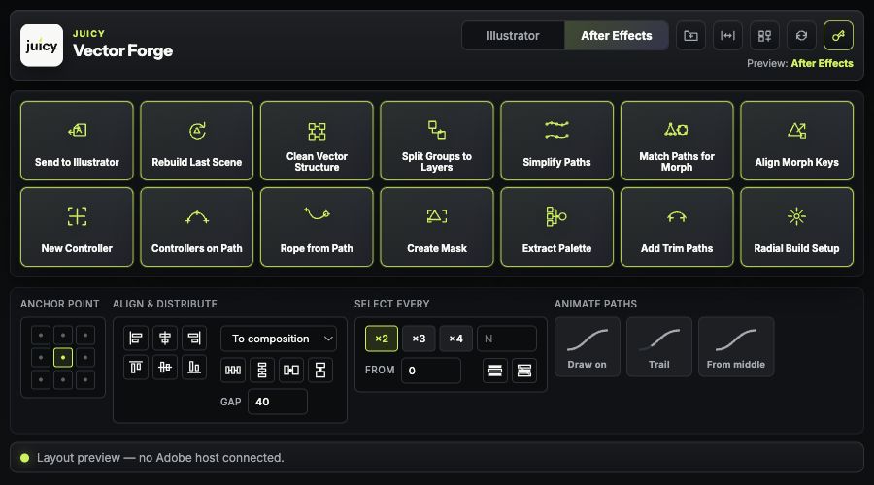This screenshot has width=874, height=485.
Task: Create a New Controller
Action: [77, 227]
